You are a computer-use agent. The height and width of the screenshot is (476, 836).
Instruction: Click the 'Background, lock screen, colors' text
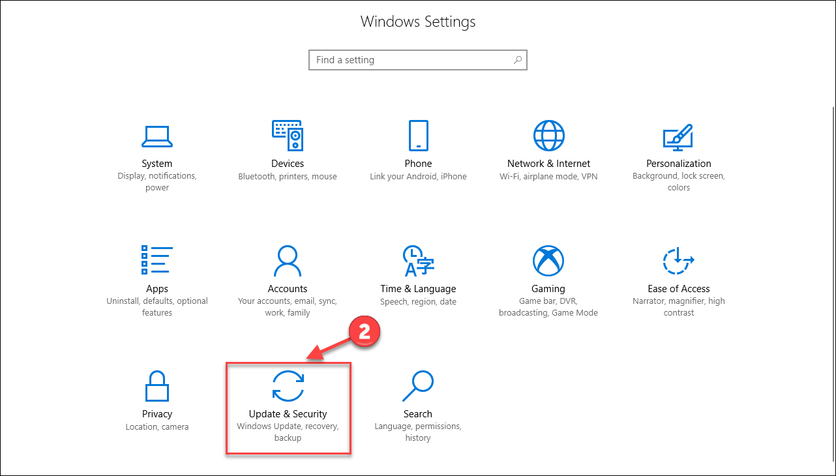(x=679, y=182)
